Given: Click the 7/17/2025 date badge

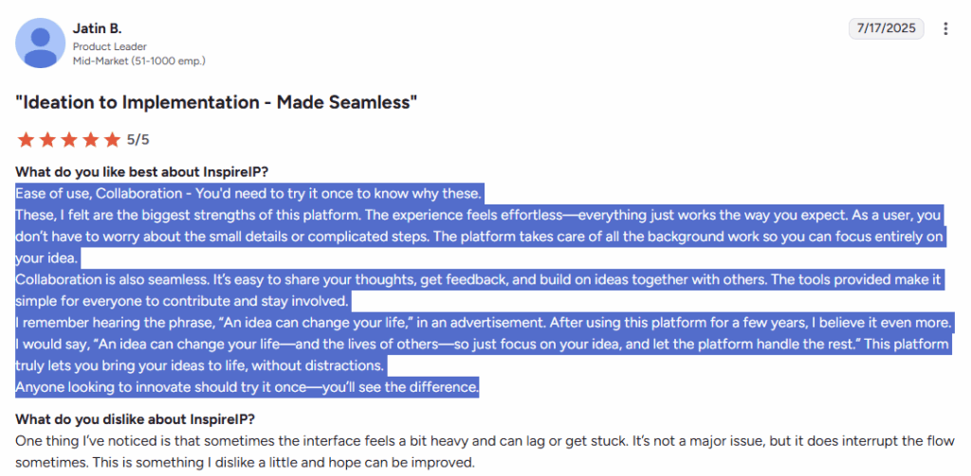Looking at the screenshot, I should point(886,28).
